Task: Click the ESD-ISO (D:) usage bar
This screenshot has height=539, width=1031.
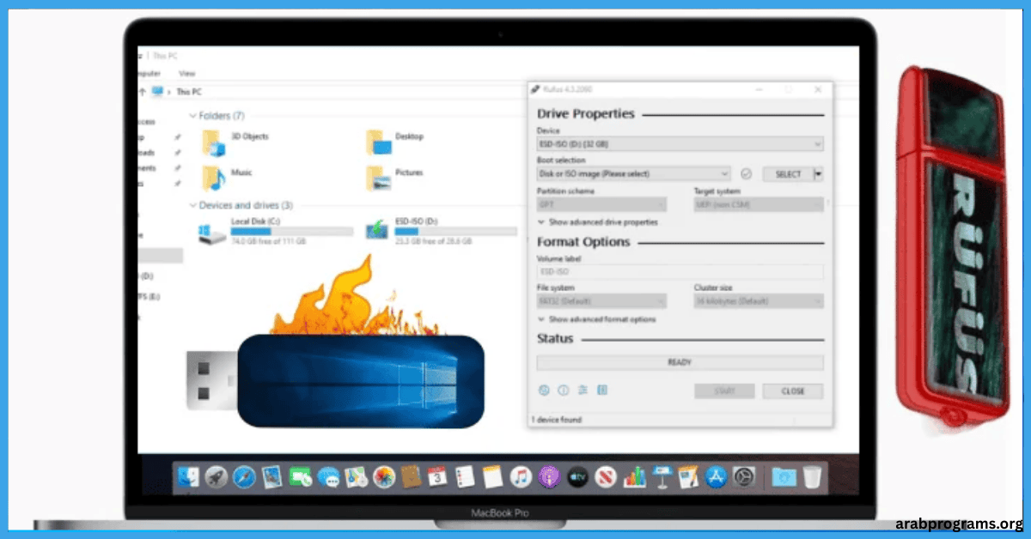Action: pyautogui.click(x=455, y=232)
